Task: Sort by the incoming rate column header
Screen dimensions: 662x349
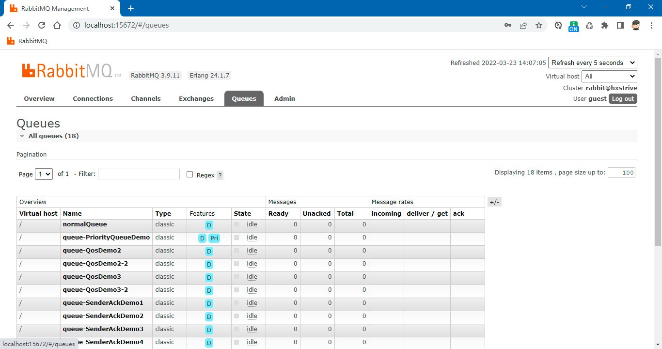Action: pyautogui.click(x=386, y=214)
